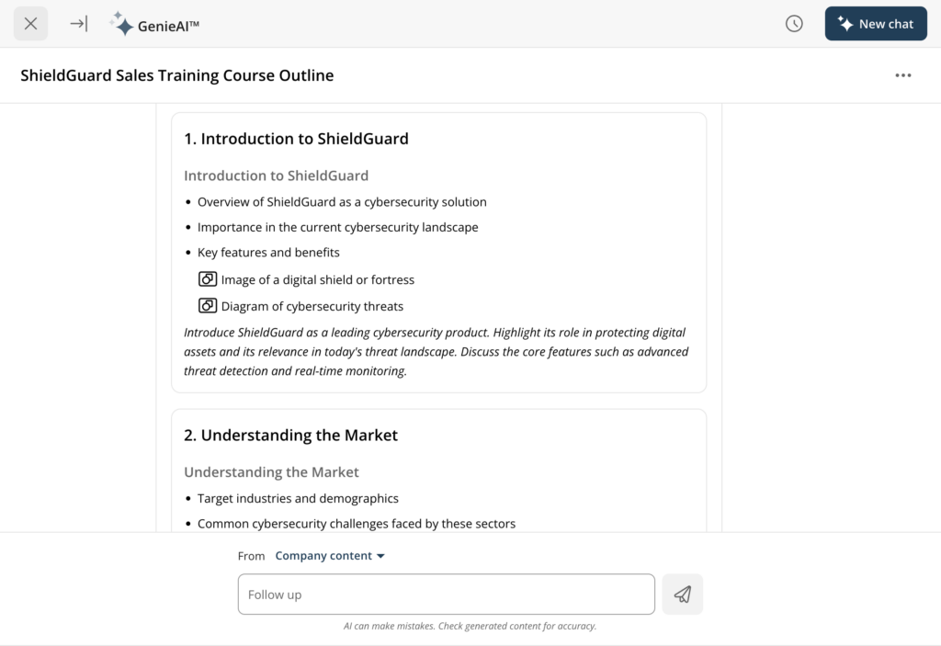
Task: Close the GenieAI panel with X
Action: click(30, 24)
